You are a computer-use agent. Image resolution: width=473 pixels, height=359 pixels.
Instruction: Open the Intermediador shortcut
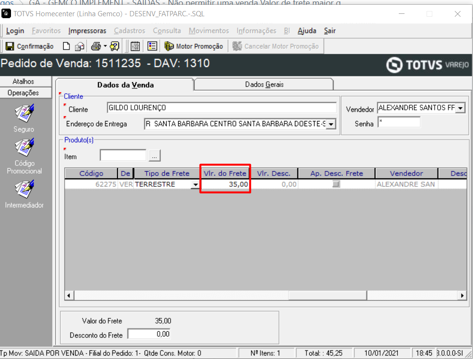click(24, 194)
